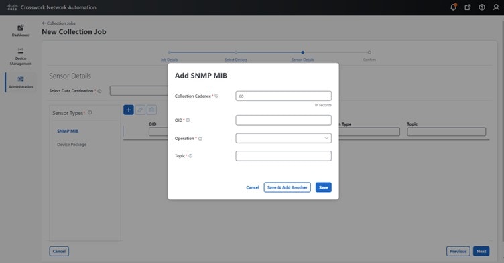Click the Save button in dialog
Screen dimensions: 504x263
323,187
